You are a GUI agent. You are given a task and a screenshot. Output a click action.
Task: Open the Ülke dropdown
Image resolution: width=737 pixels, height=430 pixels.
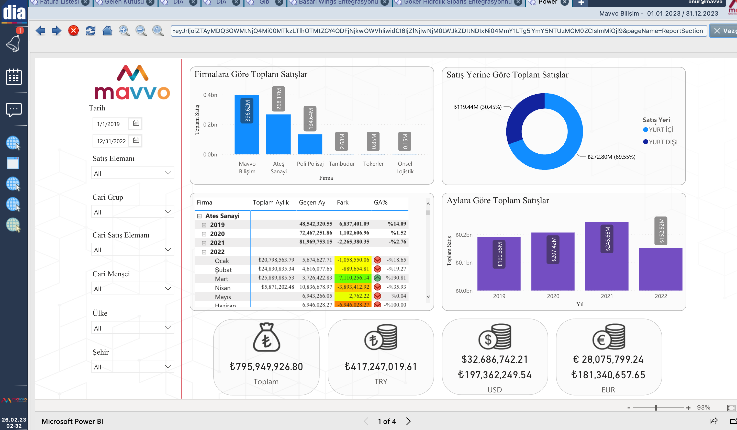132,328
